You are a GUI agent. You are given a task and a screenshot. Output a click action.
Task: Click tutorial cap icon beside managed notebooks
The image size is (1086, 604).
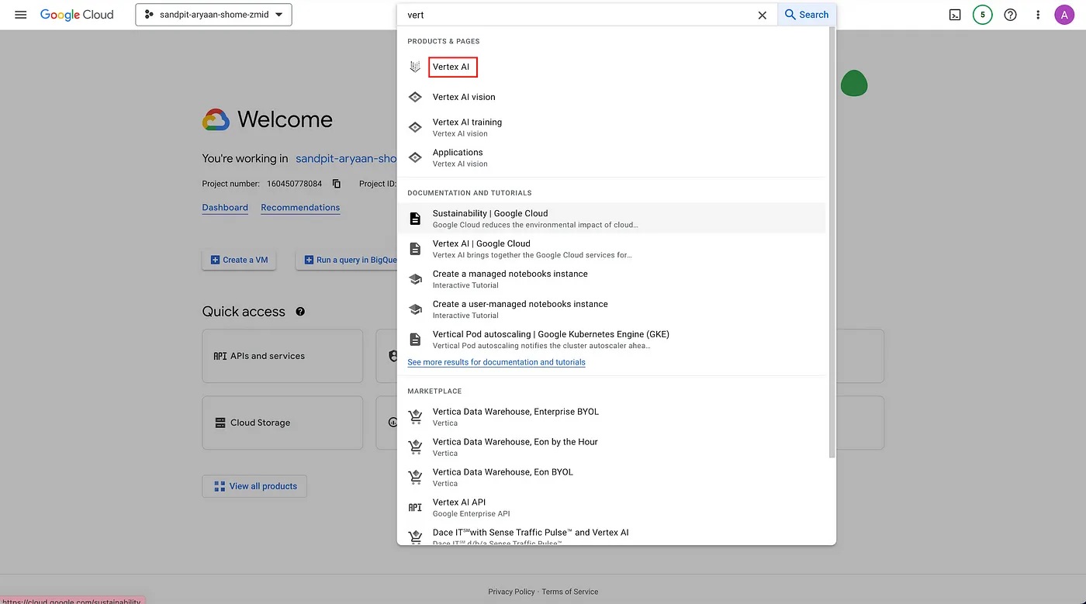pos(415,279)
